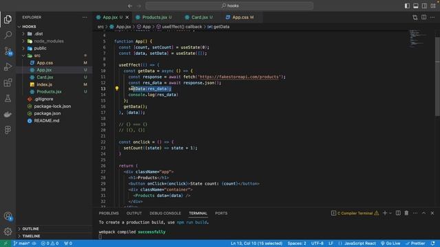440x247 pixels.
Task: Open the DEBUG CONSOLE panel tab
Action: (165, 213)
